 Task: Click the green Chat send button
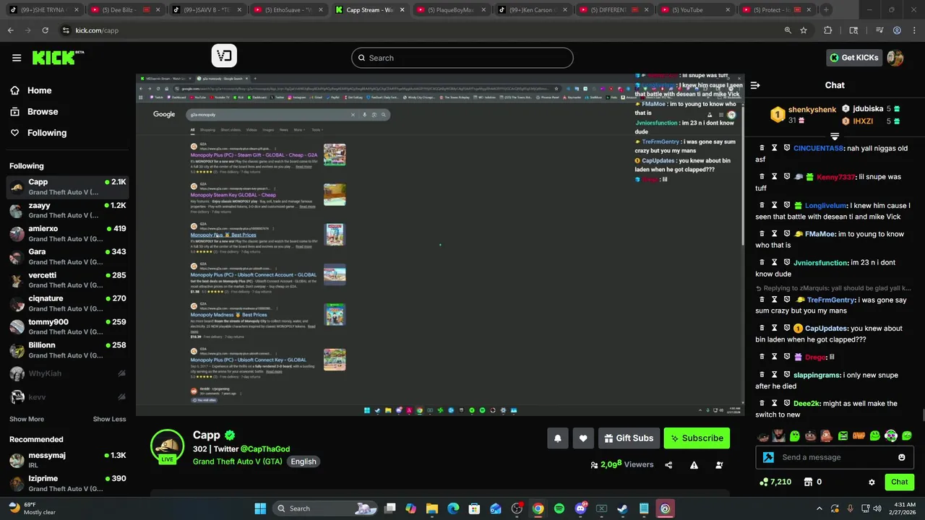tap(899, 482)
